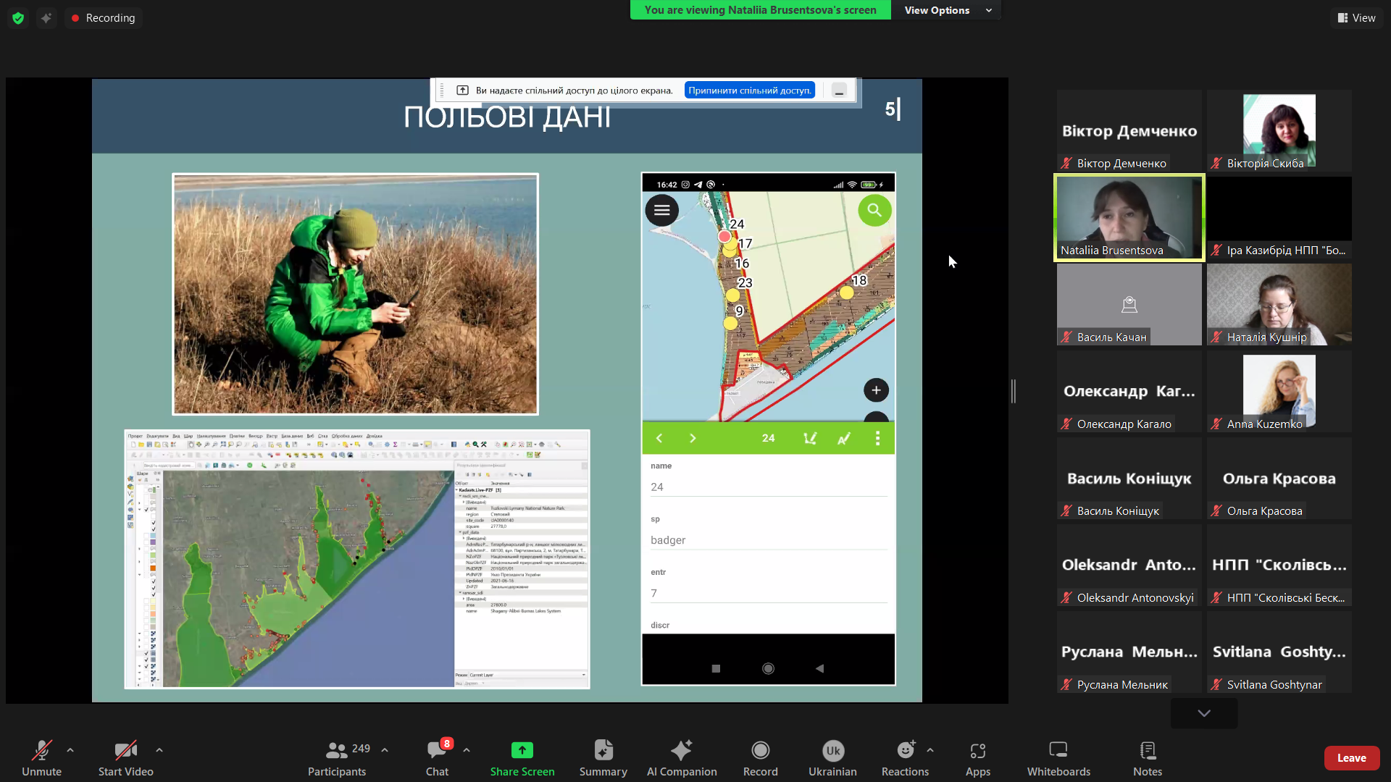This screenshot has width=1391, height=782.
Task: Leave the meeting
Action: pos(1351,757)
